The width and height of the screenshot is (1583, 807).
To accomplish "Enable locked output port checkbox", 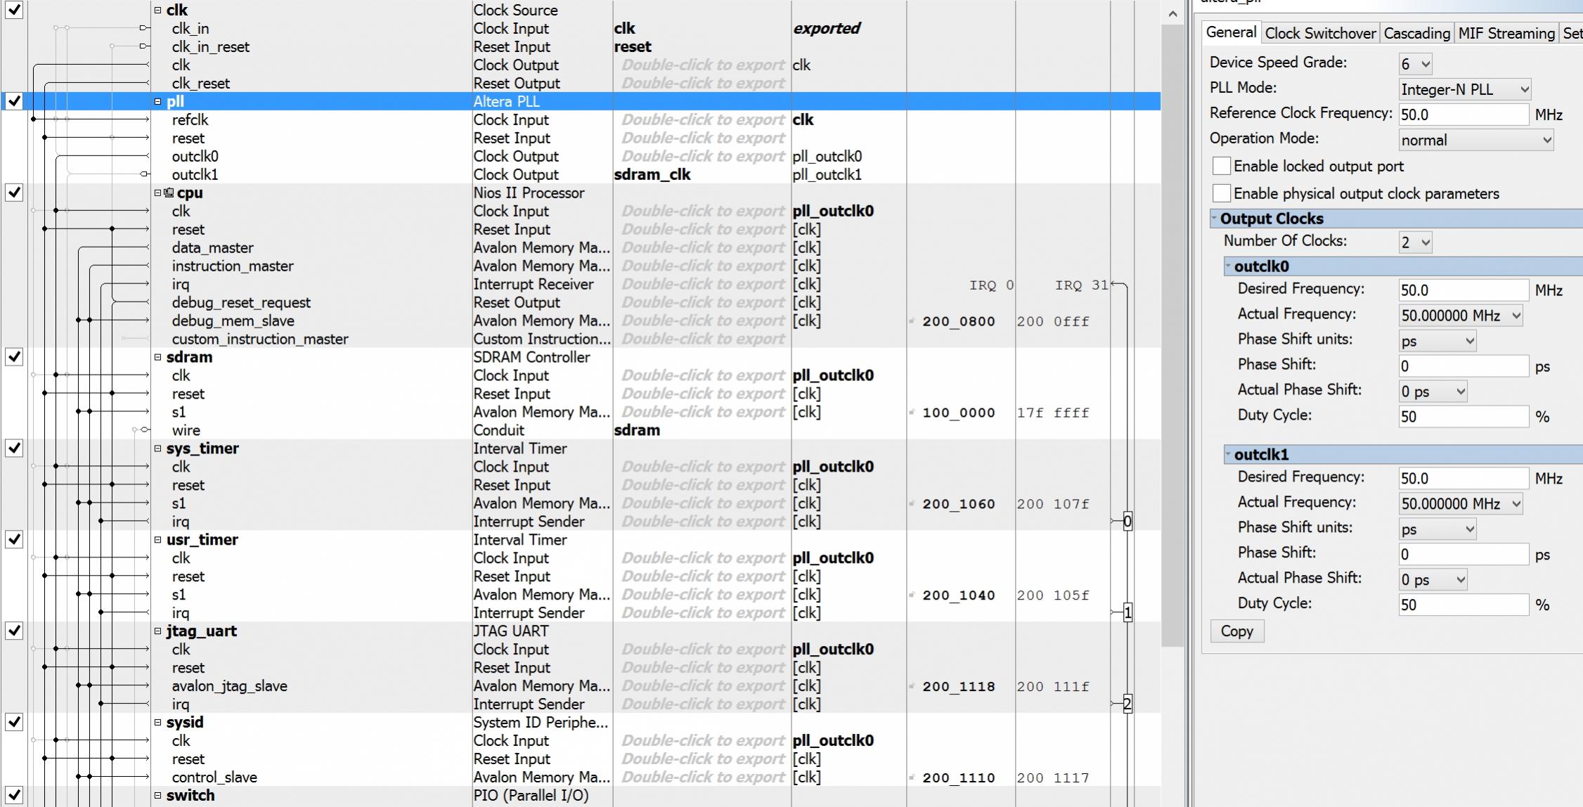I will (1222, 166).
